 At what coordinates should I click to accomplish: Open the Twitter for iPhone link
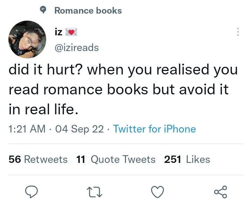(x=154, y=129)
